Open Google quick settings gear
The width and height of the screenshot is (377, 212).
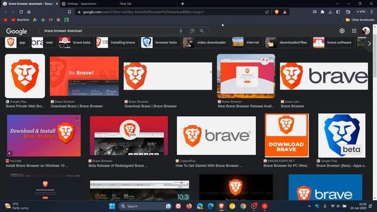(342, 31)
